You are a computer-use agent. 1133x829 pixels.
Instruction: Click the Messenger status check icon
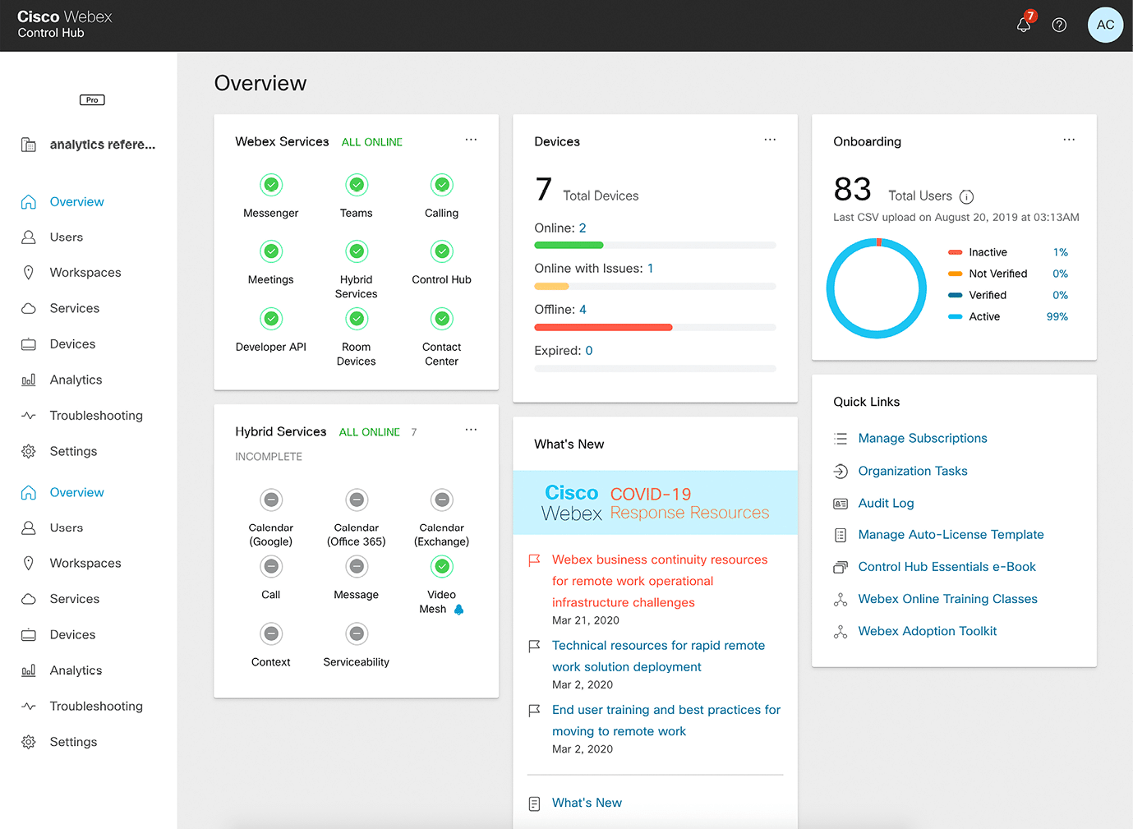pyautogui.click(x=271, y=185)
